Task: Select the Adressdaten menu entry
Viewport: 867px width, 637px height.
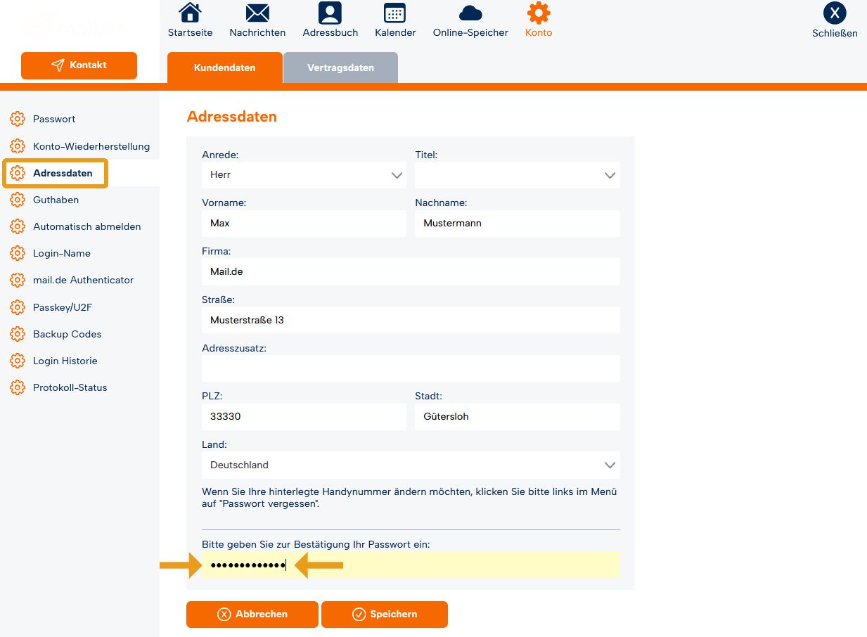Action: pyautogui.click(x=63, y=173)
